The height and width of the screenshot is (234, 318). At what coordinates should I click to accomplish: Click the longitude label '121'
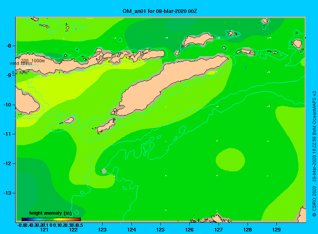tap(44, 230)
